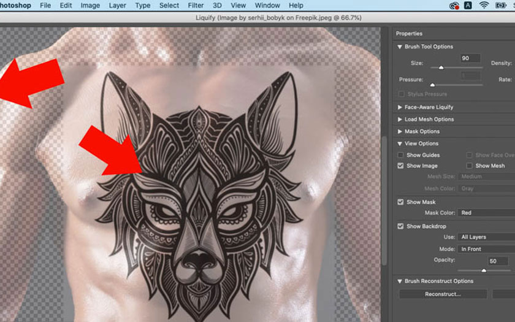Uncheck the Show Image checkbox
The width and height of the screenshot is (515, 322).
tap(401, 166)
